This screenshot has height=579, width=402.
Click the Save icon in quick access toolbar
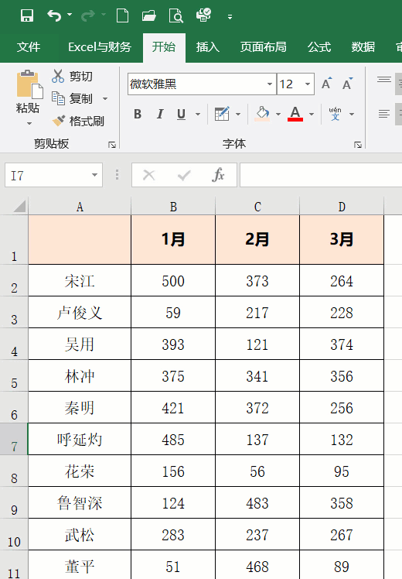[27, 15]
